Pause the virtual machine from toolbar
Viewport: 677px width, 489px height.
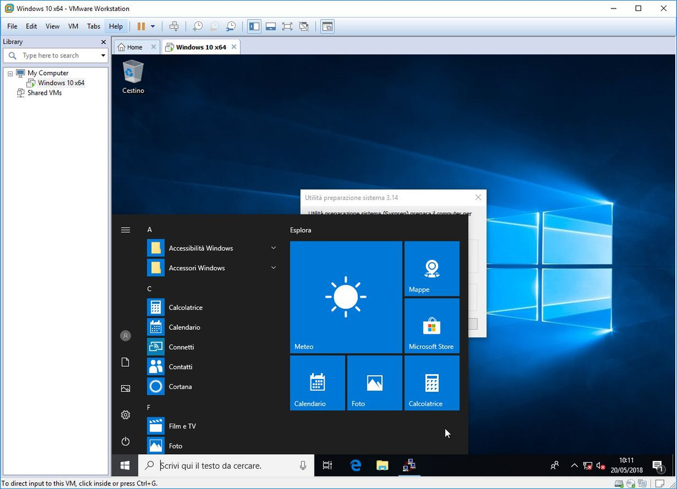[141, 26]
